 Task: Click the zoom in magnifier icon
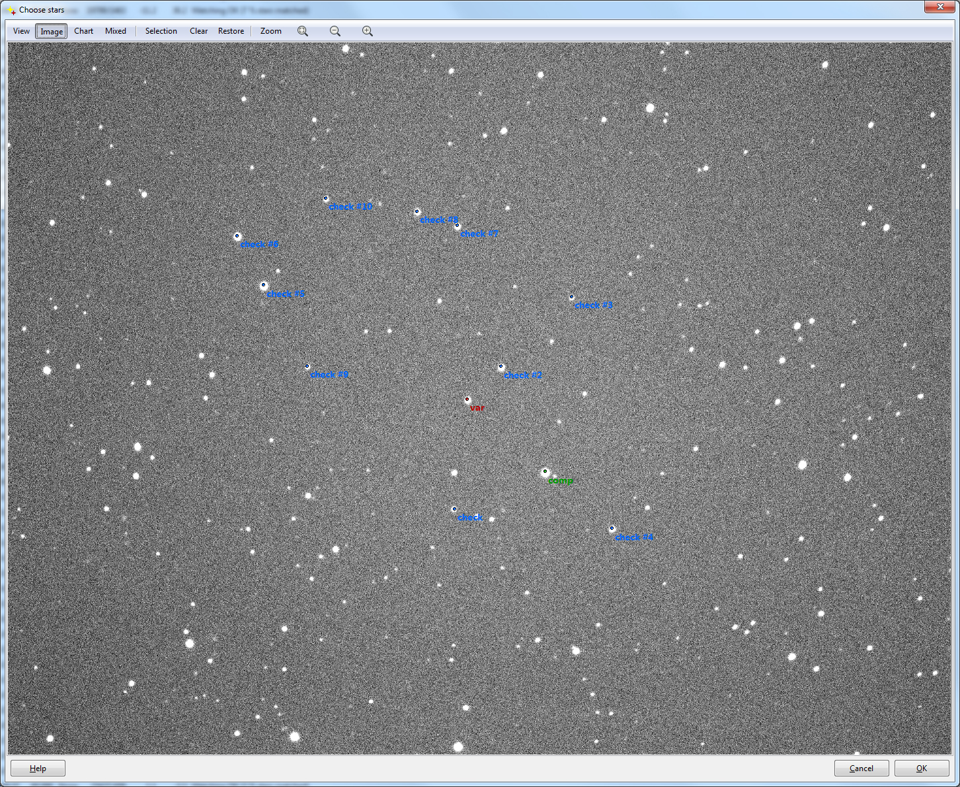pos(368,31)
